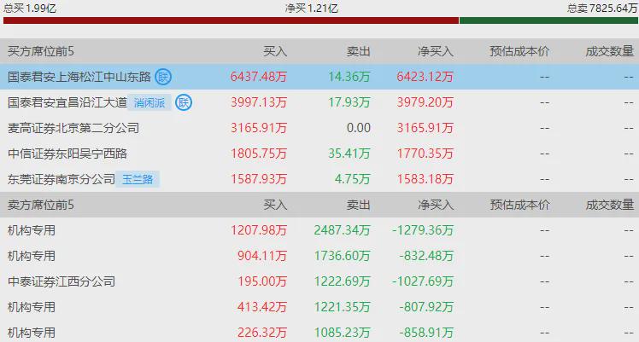The height and width of the screenshot is (342, 639).
Task: Open 麦高证券北京第二分公司 seat
Action: [x=73, y=128]
